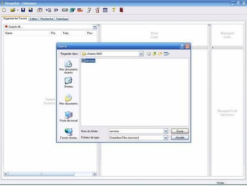Open the Recherche tab
247x186 pixels.
tap(47, 19)
